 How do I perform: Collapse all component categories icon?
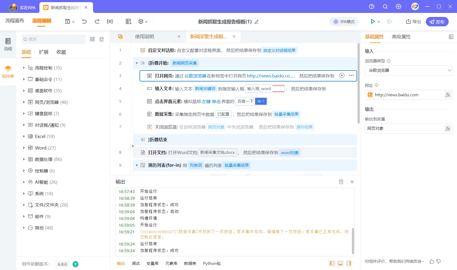coord(102,39)
